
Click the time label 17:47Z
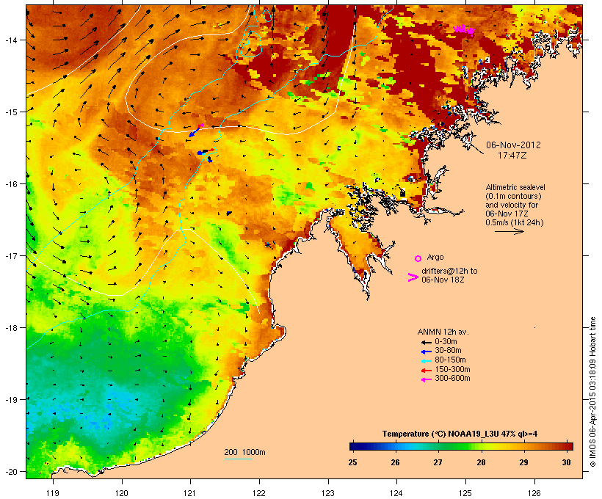pyautogui.click(x=512, y=156)
